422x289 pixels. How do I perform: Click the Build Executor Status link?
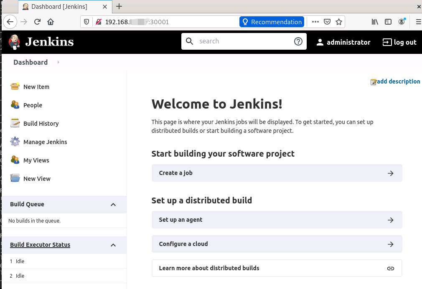40,245
